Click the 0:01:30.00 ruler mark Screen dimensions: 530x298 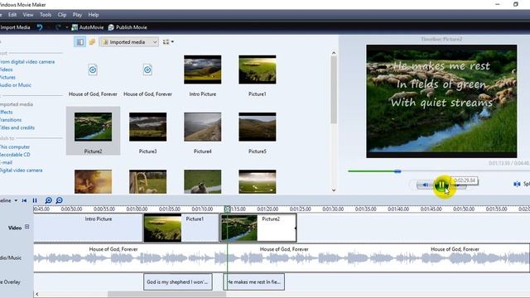(333, 209)
